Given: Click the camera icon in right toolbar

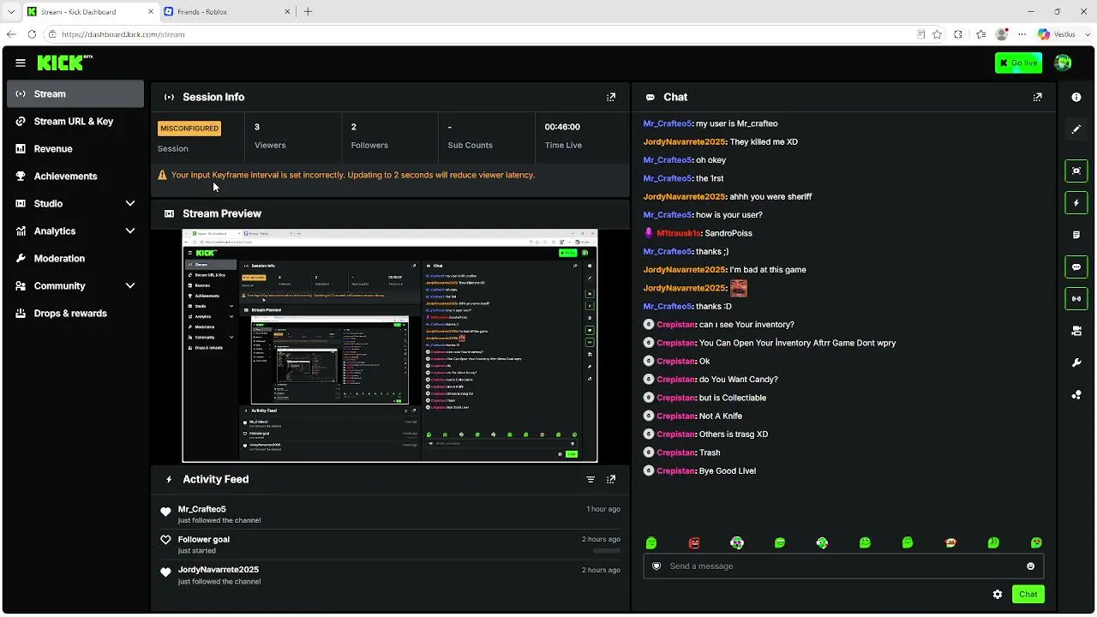Looking at the screenshot, I should (1076, 331).
